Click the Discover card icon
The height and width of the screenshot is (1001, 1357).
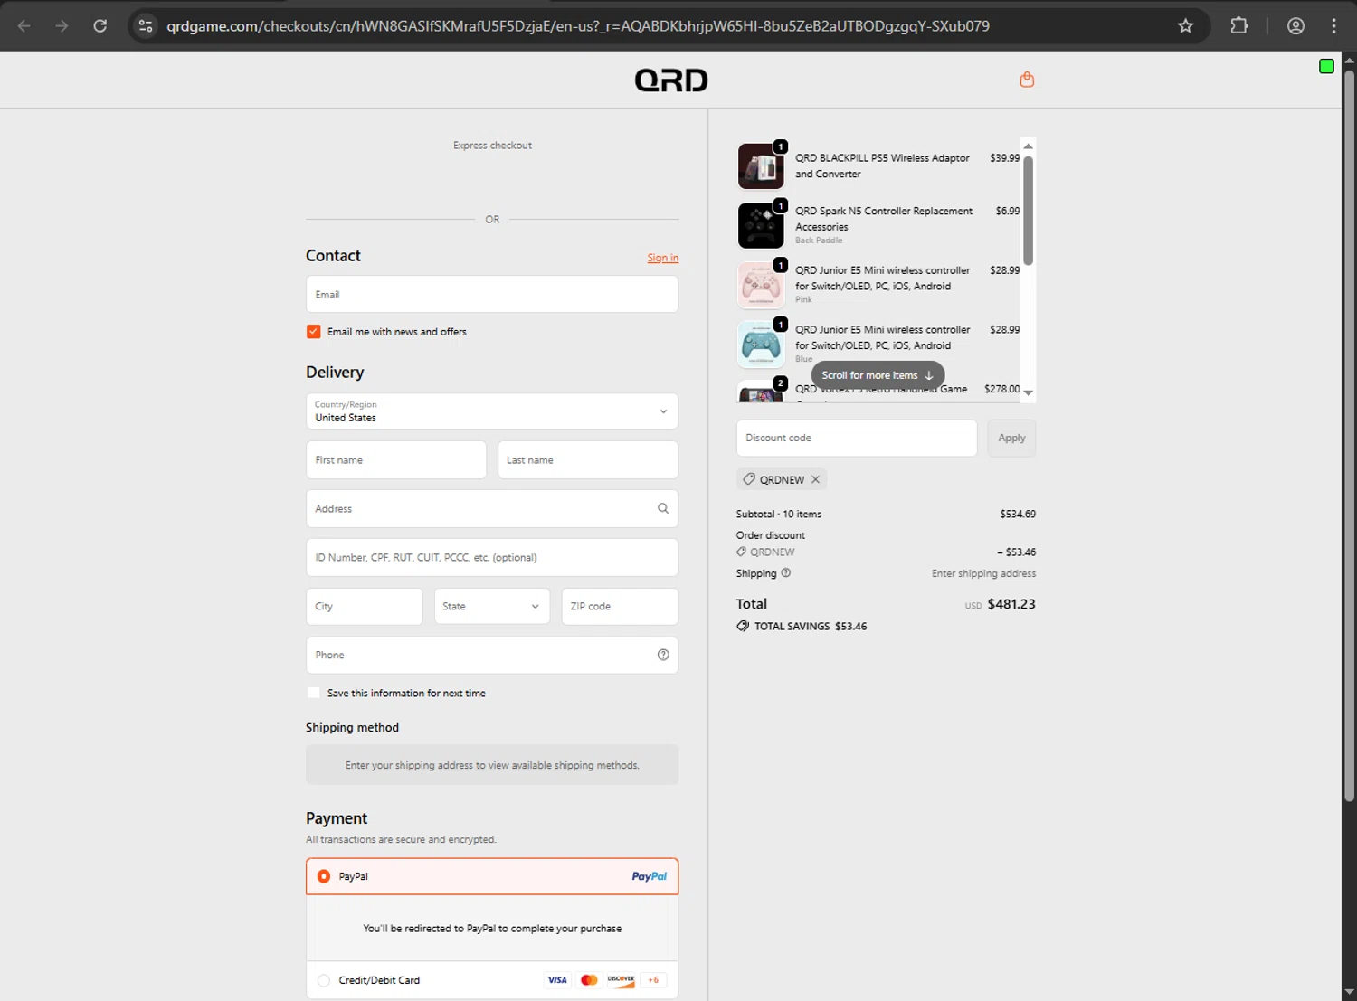pos(621,980)
